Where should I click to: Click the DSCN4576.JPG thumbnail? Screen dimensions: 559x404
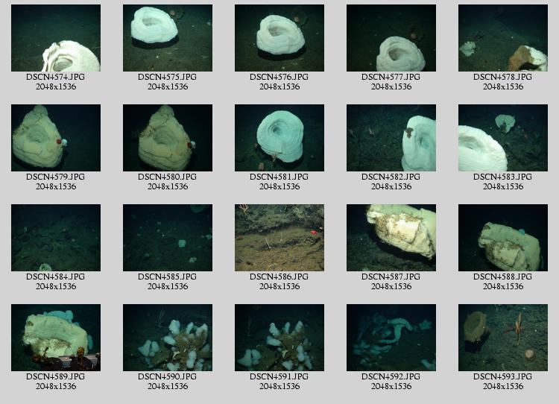coord(279,38)
